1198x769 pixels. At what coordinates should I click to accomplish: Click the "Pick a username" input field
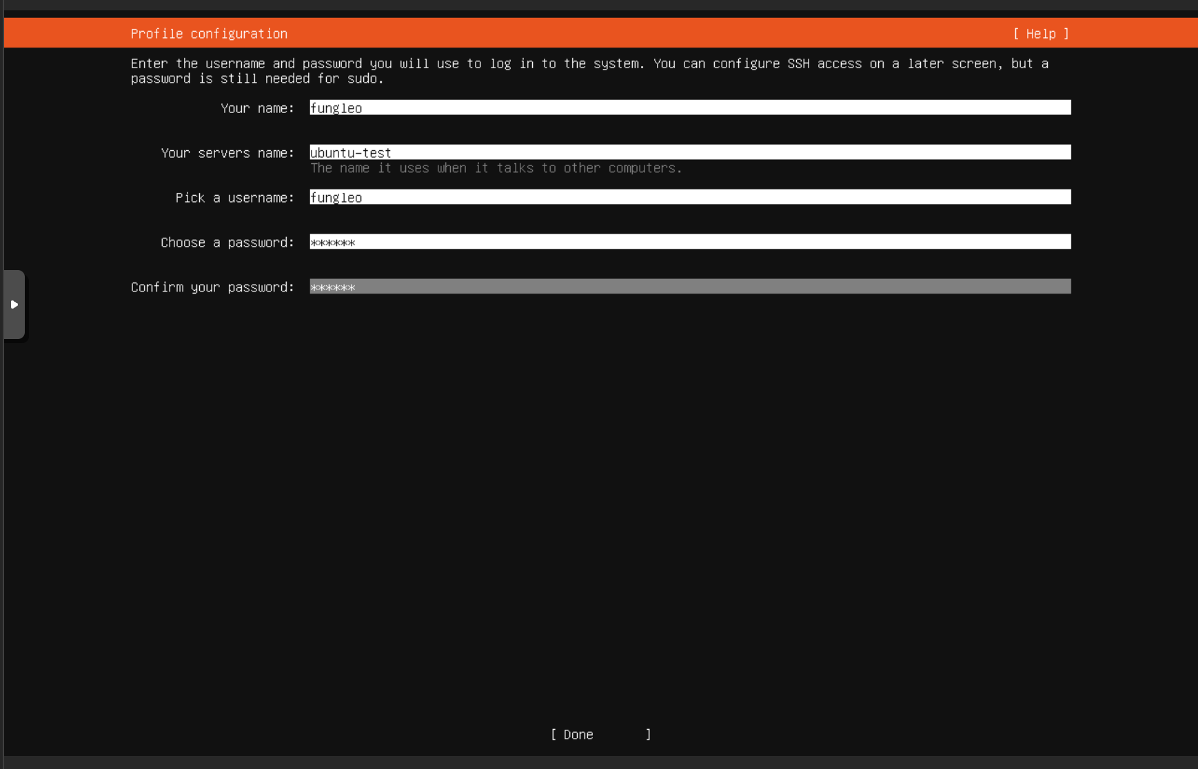(x=690, y=197)
